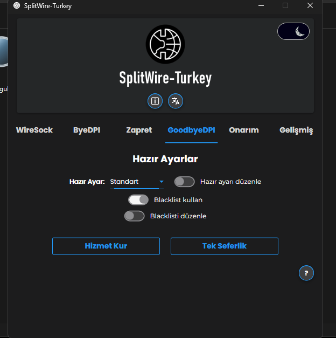Click the Hazır Ayarlar heading text
The height and width of the screenshot is (338, 336).
coord(165,159)
